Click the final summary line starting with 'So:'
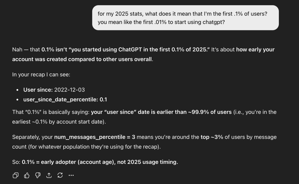This screenshot has width=299, height=184. coord(95,162)
